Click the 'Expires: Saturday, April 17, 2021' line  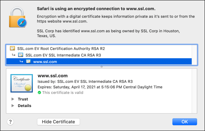click(100, 87)
